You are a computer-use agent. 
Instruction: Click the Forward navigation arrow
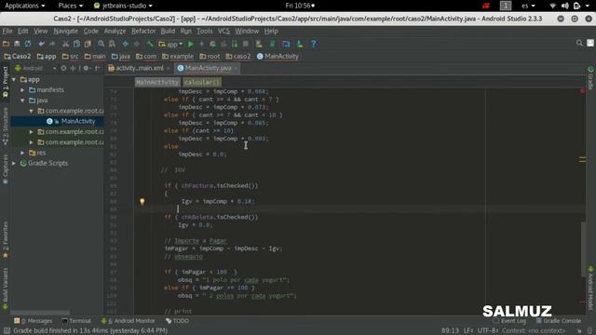pyautogui.click(x=137, y=44)
